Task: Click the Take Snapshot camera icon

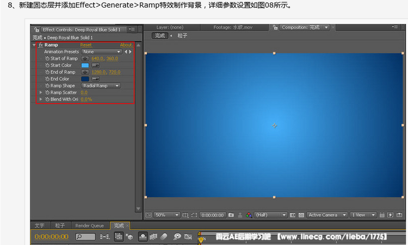Action: point(231,215)
